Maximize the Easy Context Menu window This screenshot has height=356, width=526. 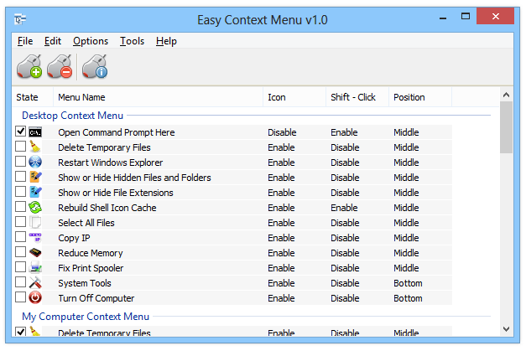(466, 16)
